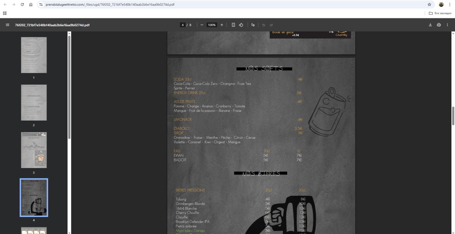Print the PDF document

pos(439,25)
